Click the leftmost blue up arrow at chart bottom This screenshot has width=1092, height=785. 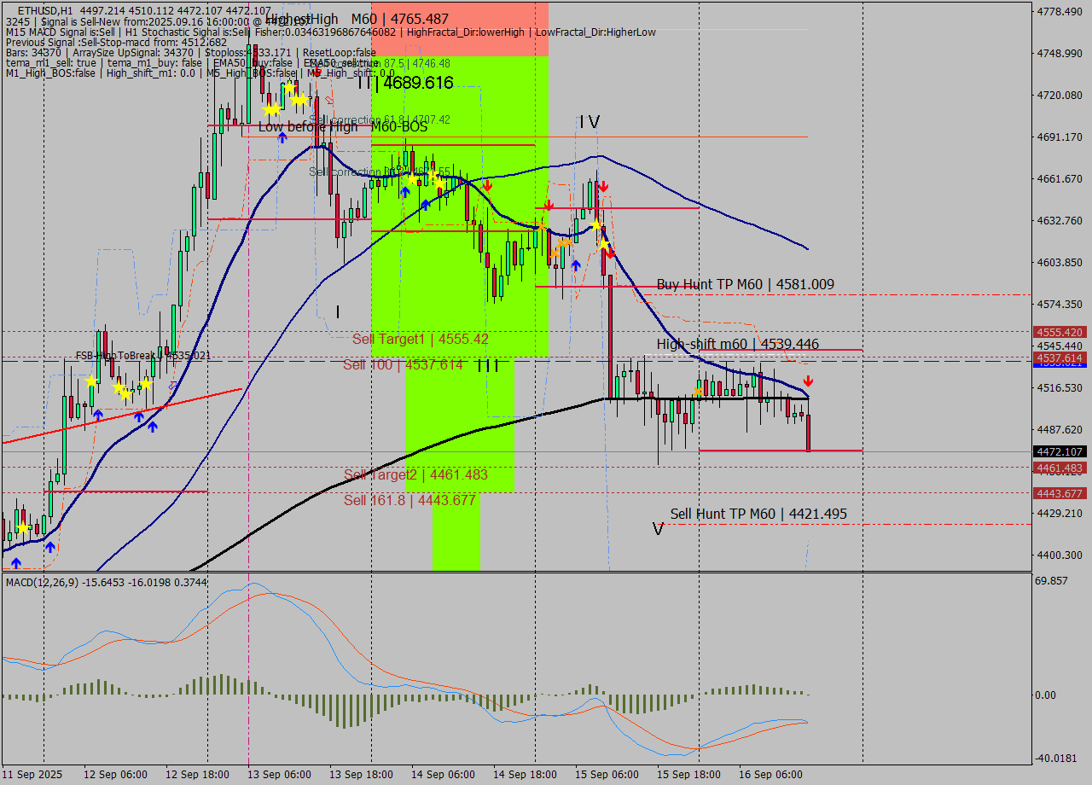click(15, 562)
